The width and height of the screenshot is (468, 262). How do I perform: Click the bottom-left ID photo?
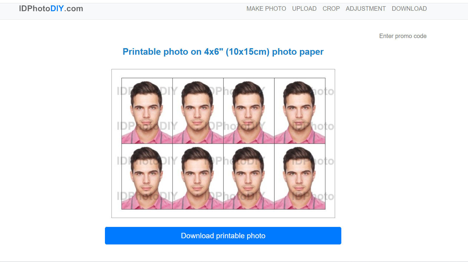coord(147,177)
